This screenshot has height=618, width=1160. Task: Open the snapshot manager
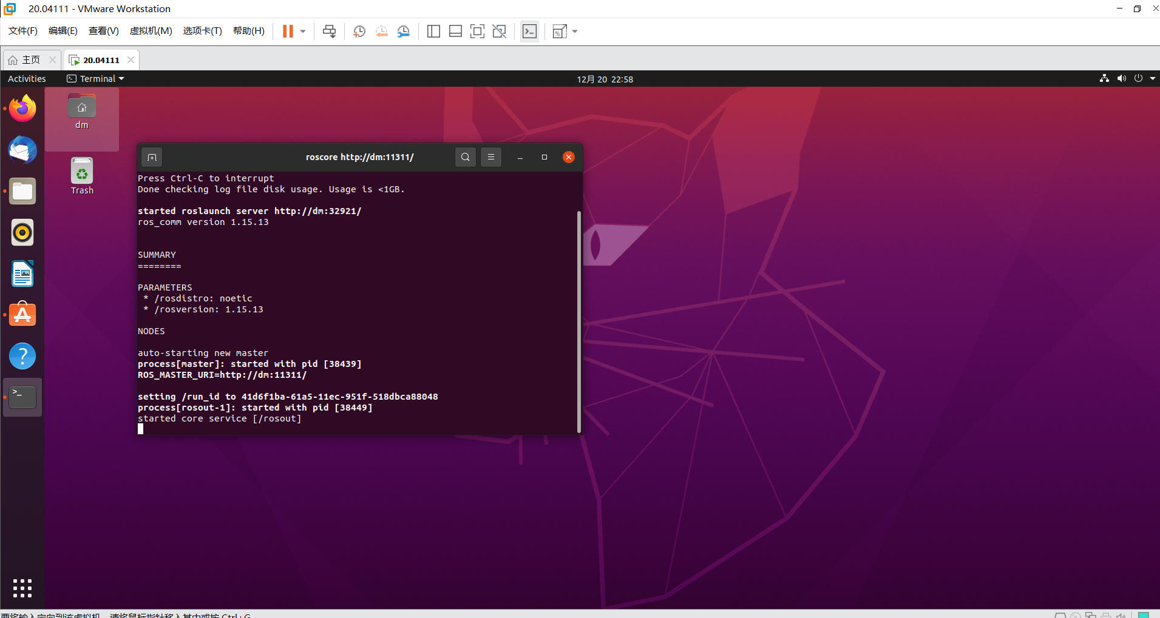tap(404, 31)
